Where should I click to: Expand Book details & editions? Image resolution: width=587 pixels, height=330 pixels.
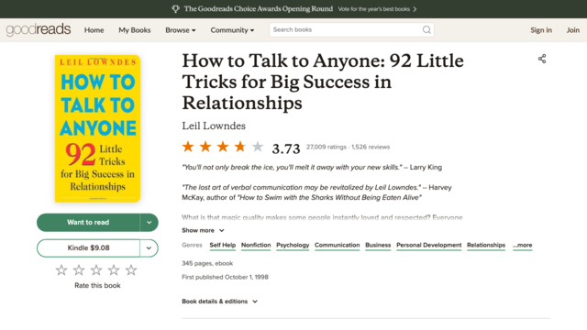point(220,302)
